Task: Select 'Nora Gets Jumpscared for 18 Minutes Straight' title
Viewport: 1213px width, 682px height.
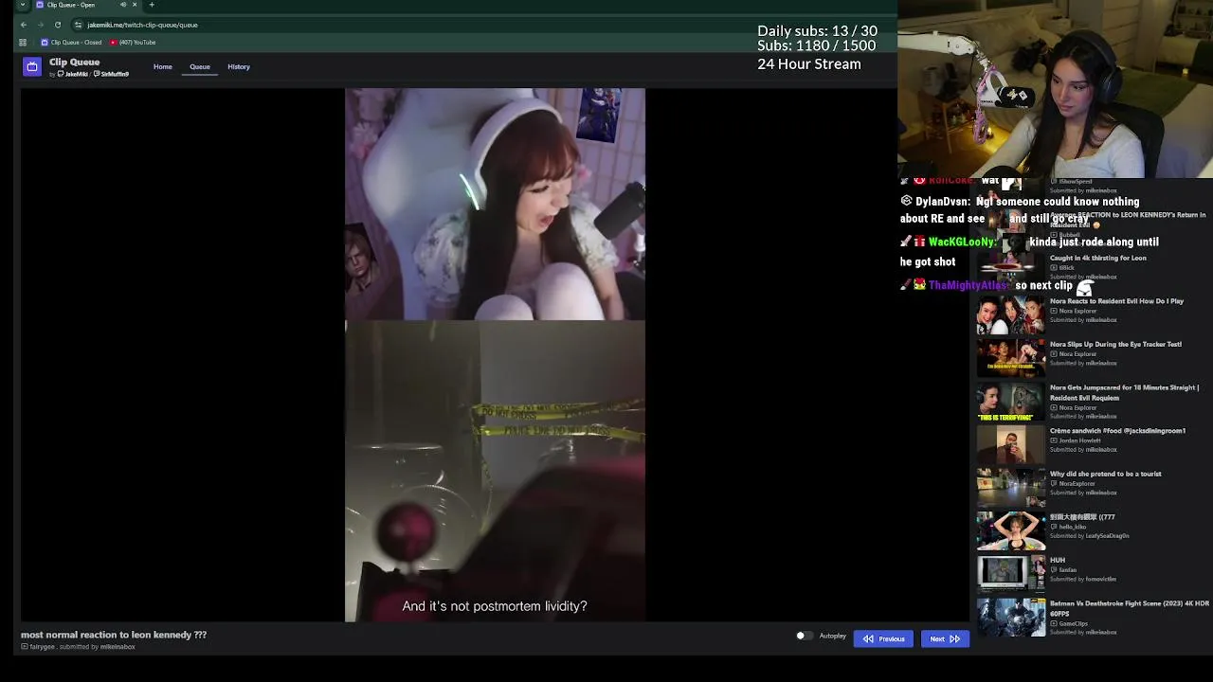Action: click(x=1124, y=392)
